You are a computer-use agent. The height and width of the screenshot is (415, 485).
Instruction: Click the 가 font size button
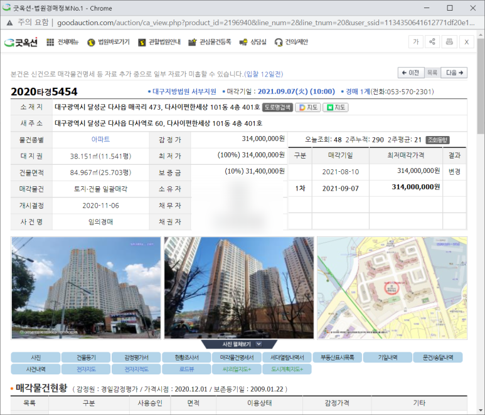(x=415, y=42)
